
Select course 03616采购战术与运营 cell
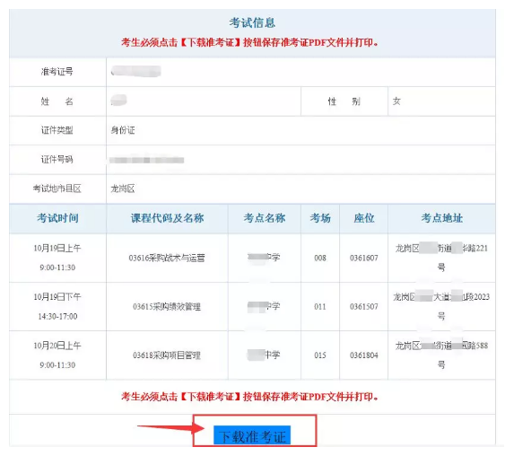[x=167, y=258]
